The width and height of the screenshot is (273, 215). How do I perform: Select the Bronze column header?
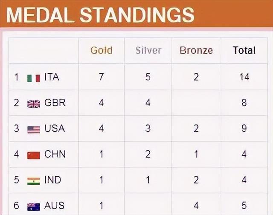pos(196,50)
